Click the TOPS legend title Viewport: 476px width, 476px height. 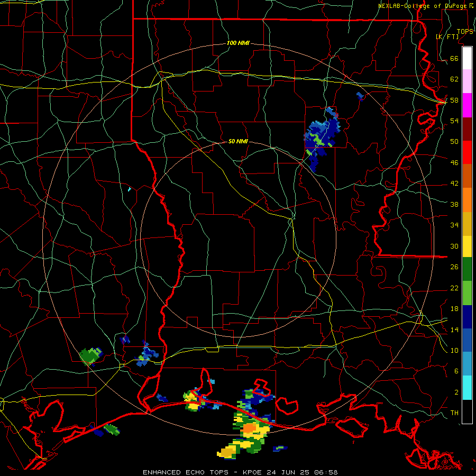point(465,31)
